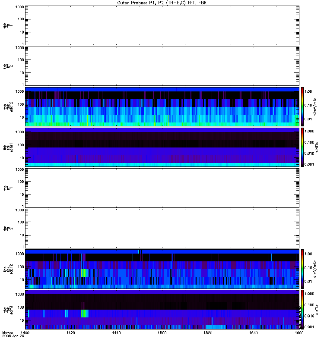Viewport: 324px width, 345px height.
Task: Click '<|mV/m|>' unit label beside thb edc12 color bar
Action: click(315, 107)
